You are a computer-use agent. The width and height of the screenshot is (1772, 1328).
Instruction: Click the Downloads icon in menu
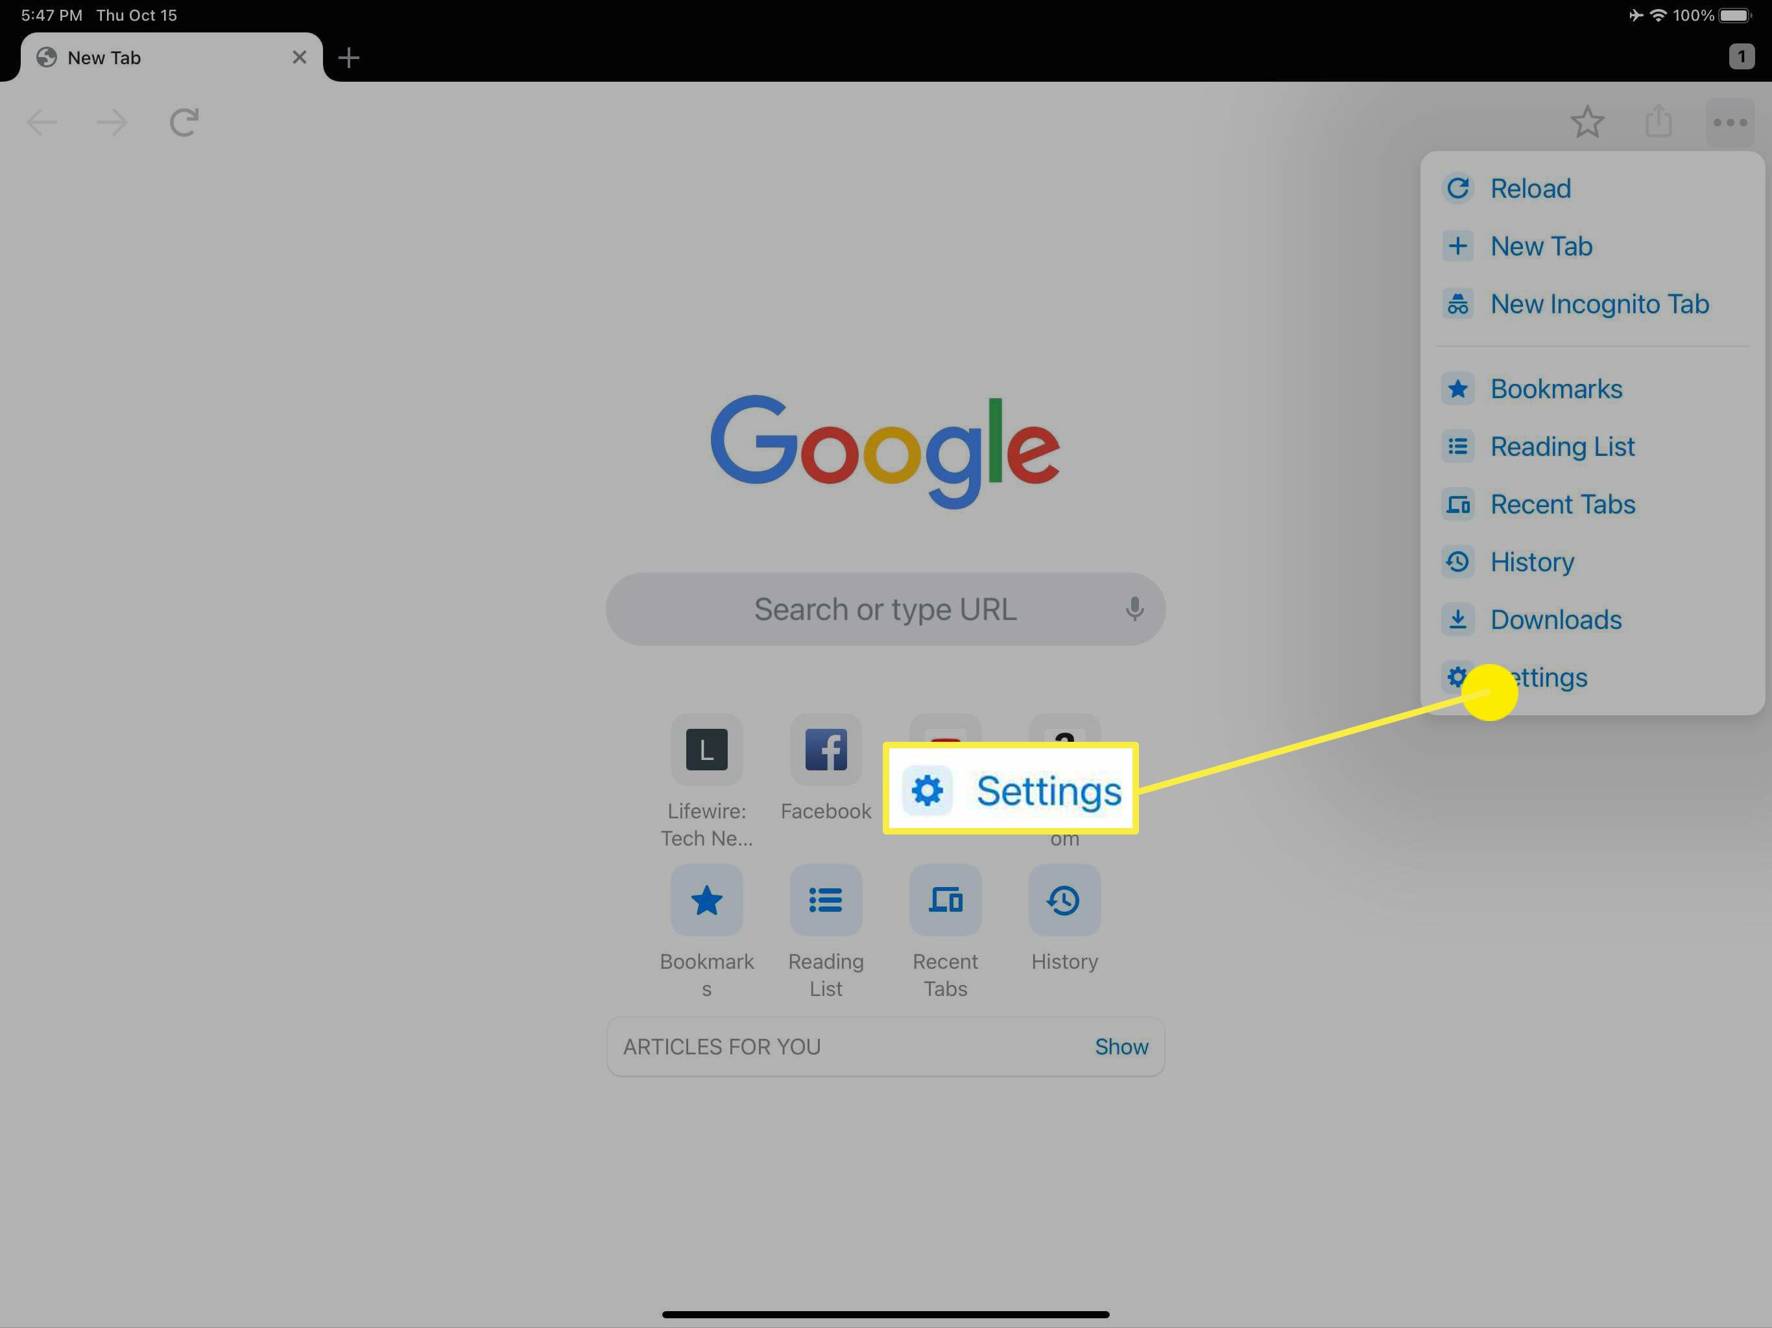1457,619
